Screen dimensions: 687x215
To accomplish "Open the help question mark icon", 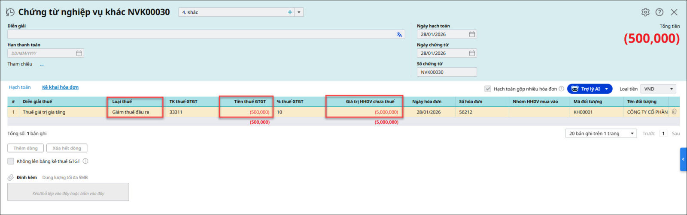I will point(660,12).
